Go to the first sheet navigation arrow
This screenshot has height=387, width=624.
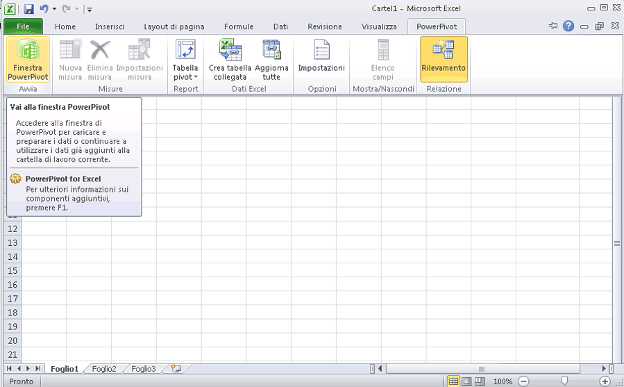coord(9,369)
